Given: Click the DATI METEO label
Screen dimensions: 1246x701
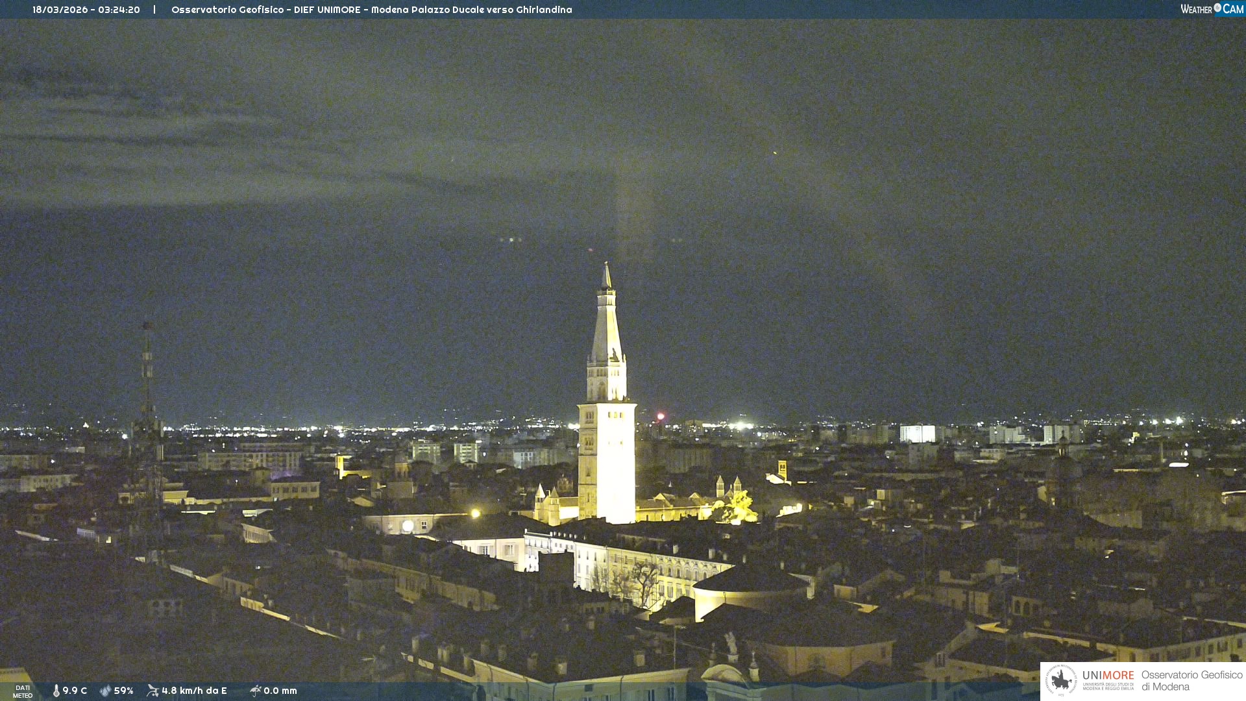Looking at the screenshot, I should pyautogui.click(x=23, y=691).
